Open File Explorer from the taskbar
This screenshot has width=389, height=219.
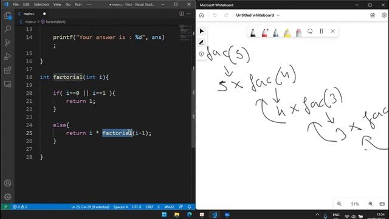coord(177,215)
